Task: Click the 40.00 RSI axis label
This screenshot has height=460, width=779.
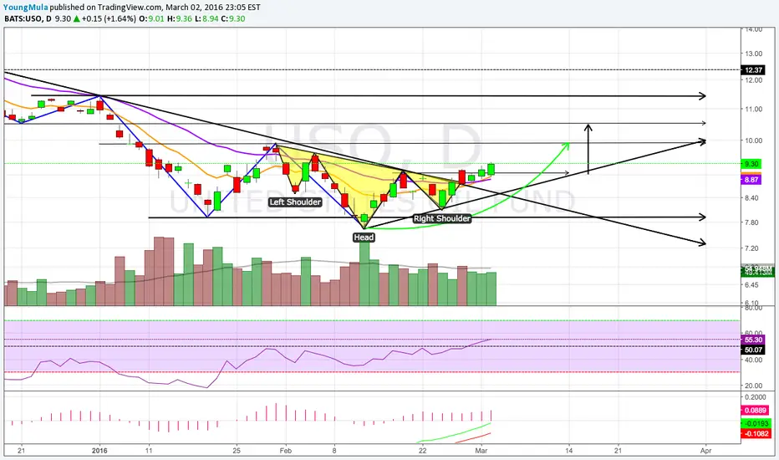Action: 753,360
